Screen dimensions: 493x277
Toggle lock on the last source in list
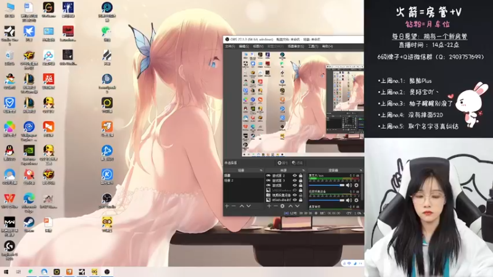point(301,199)
